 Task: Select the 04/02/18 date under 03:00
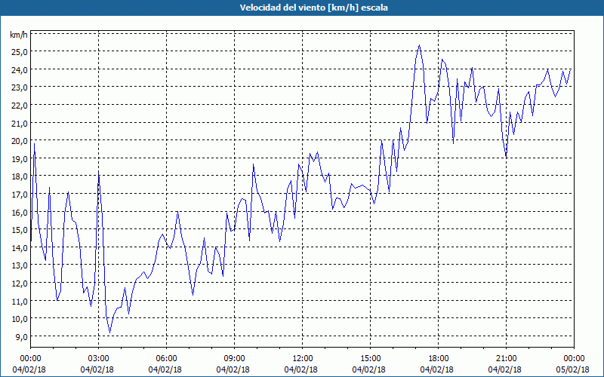coord(97,369)
